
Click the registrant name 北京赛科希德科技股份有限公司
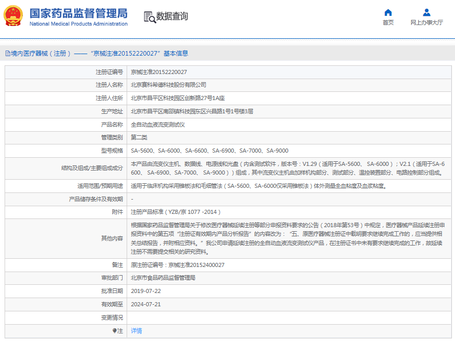click(x=169, y=85)
